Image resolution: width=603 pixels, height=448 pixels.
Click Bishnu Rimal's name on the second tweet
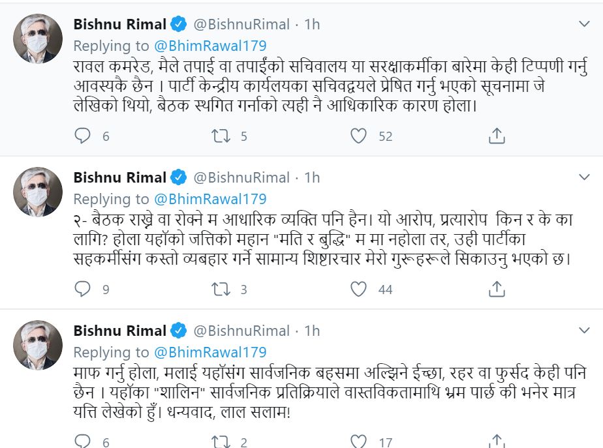coord(120,177)
